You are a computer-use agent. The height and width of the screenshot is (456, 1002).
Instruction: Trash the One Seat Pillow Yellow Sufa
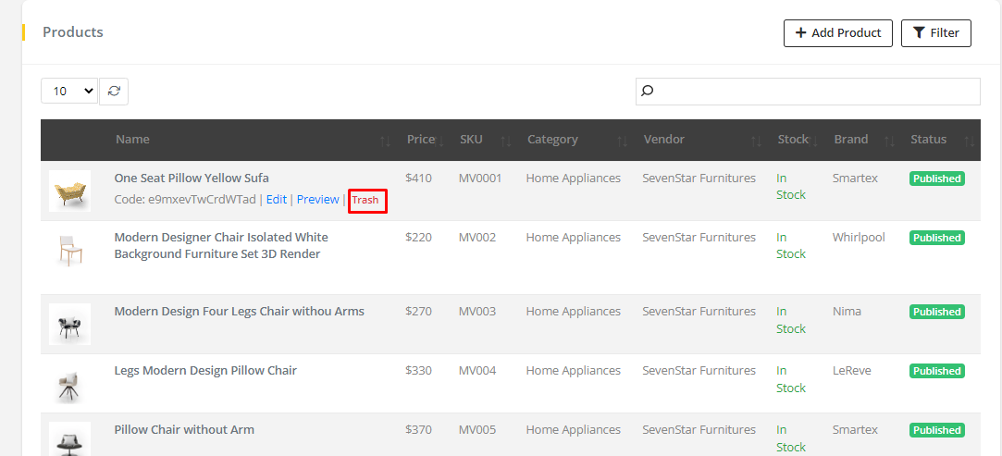(x=365, y=200)
